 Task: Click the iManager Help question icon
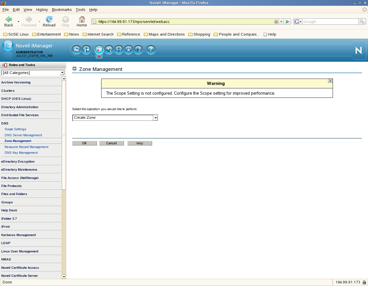click(151, 50)
